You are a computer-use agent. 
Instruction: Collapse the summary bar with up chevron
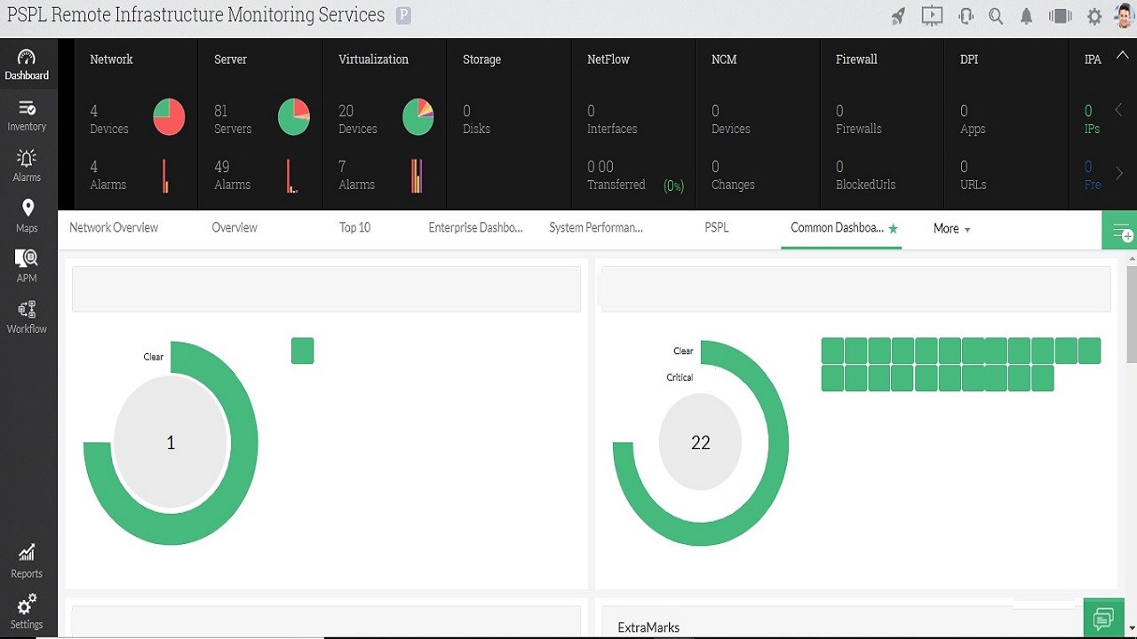point(1123,56)
